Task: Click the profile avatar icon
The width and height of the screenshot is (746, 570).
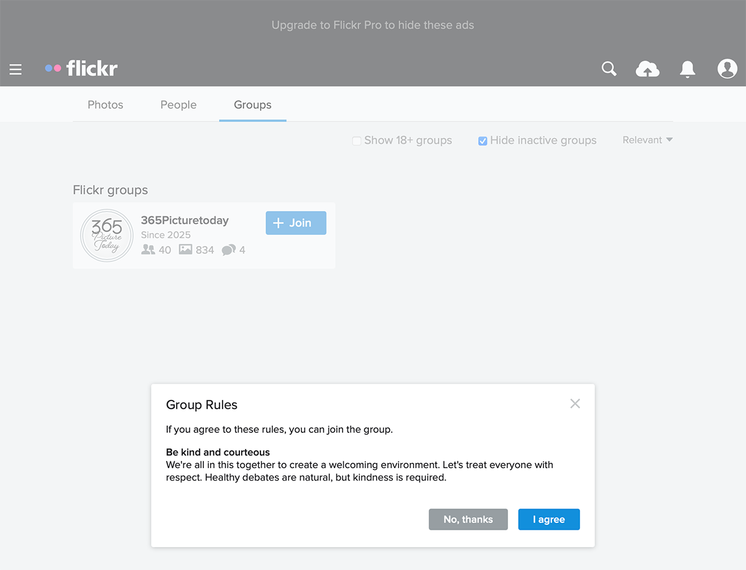Action: [727, 69]
